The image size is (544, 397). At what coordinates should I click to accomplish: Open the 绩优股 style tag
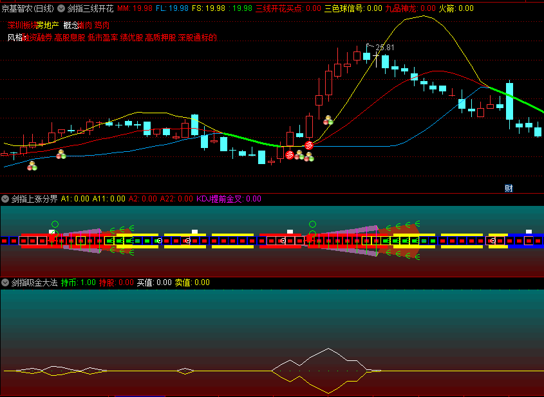click(x=131, y=37)
